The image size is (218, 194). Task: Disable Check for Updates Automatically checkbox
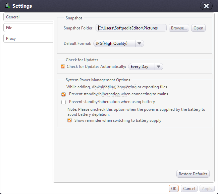coord(63,67)
